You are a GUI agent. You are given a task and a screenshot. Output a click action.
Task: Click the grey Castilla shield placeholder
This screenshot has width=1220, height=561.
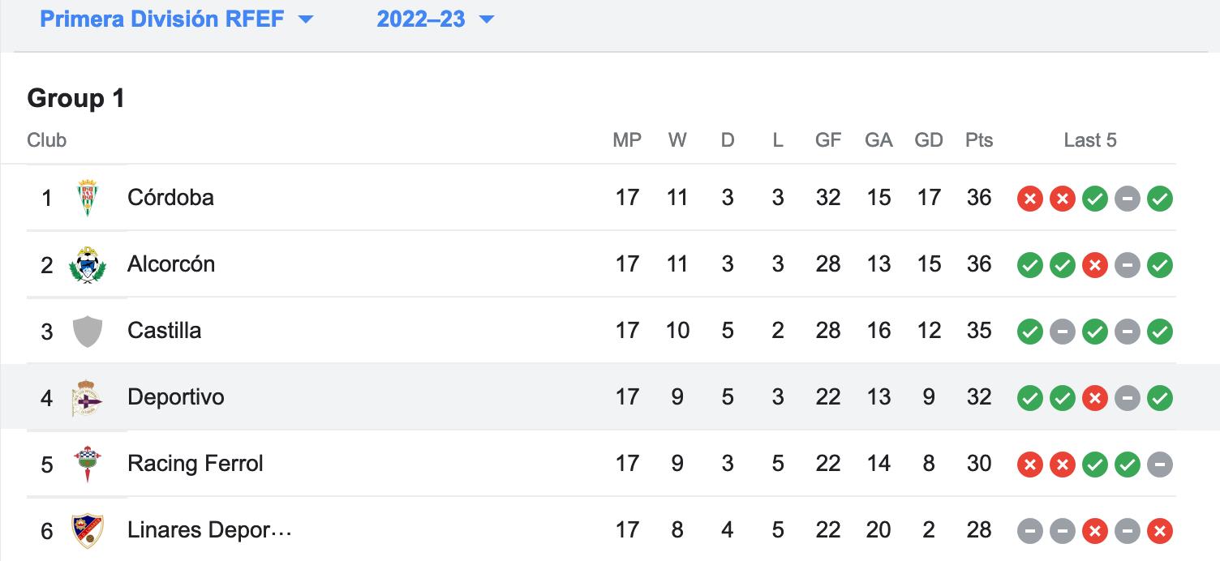click(88, 331)
